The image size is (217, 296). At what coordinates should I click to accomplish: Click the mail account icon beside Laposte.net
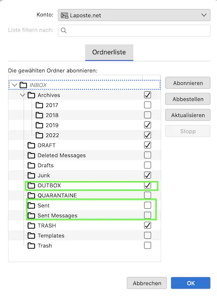[x=64, y=15]
